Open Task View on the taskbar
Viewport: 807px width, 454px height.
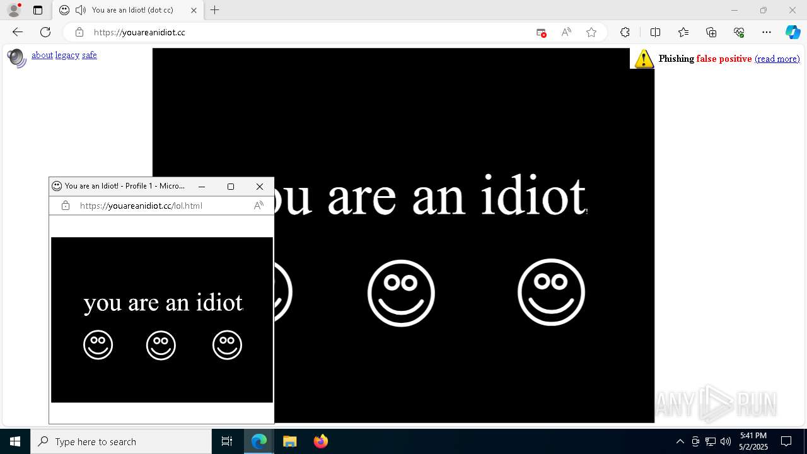(x=227, y=441)
